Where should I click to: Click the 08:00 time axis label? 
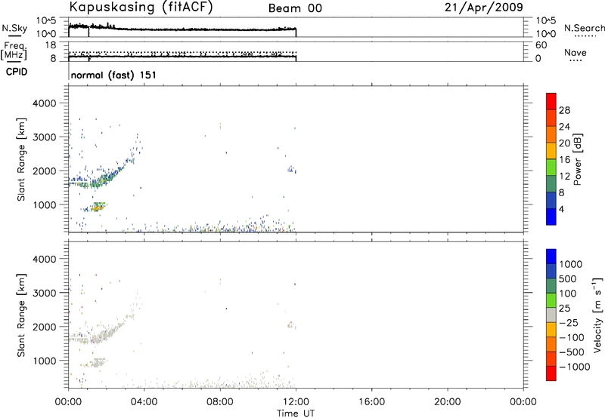click(220, 402)
